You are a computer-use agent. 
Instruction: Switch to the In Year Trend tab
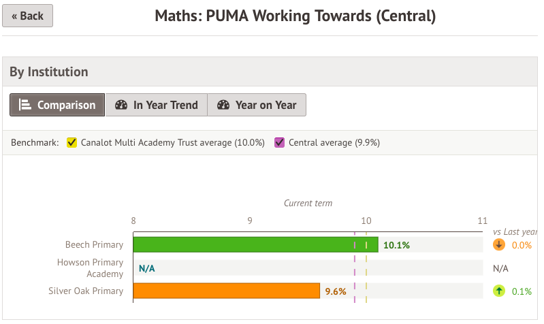(157, 105)
